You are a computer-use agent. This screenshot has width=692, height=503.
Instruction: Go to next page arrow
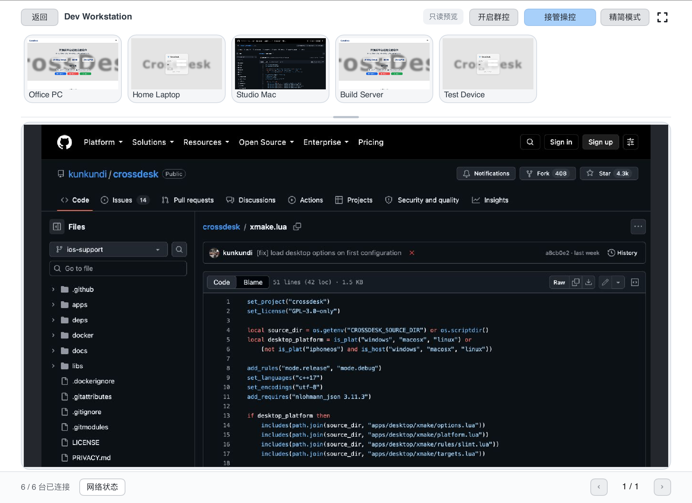pyautogui.click(x=662, y=487)
